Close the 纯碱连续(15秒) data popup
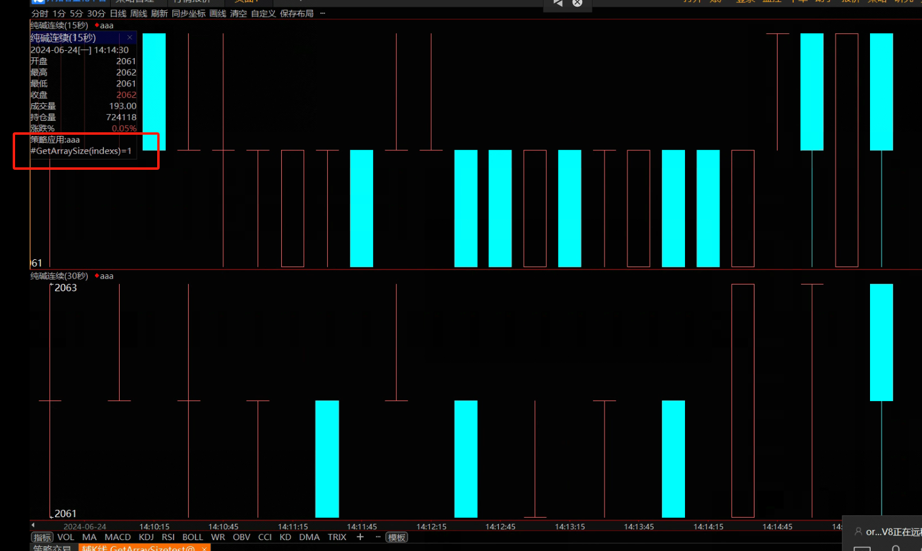 [x=129, y=37]
